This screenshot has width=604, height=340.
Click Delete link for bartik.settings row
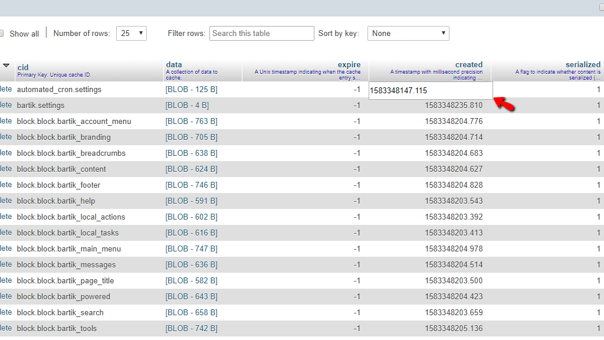(x=6, y=105)
